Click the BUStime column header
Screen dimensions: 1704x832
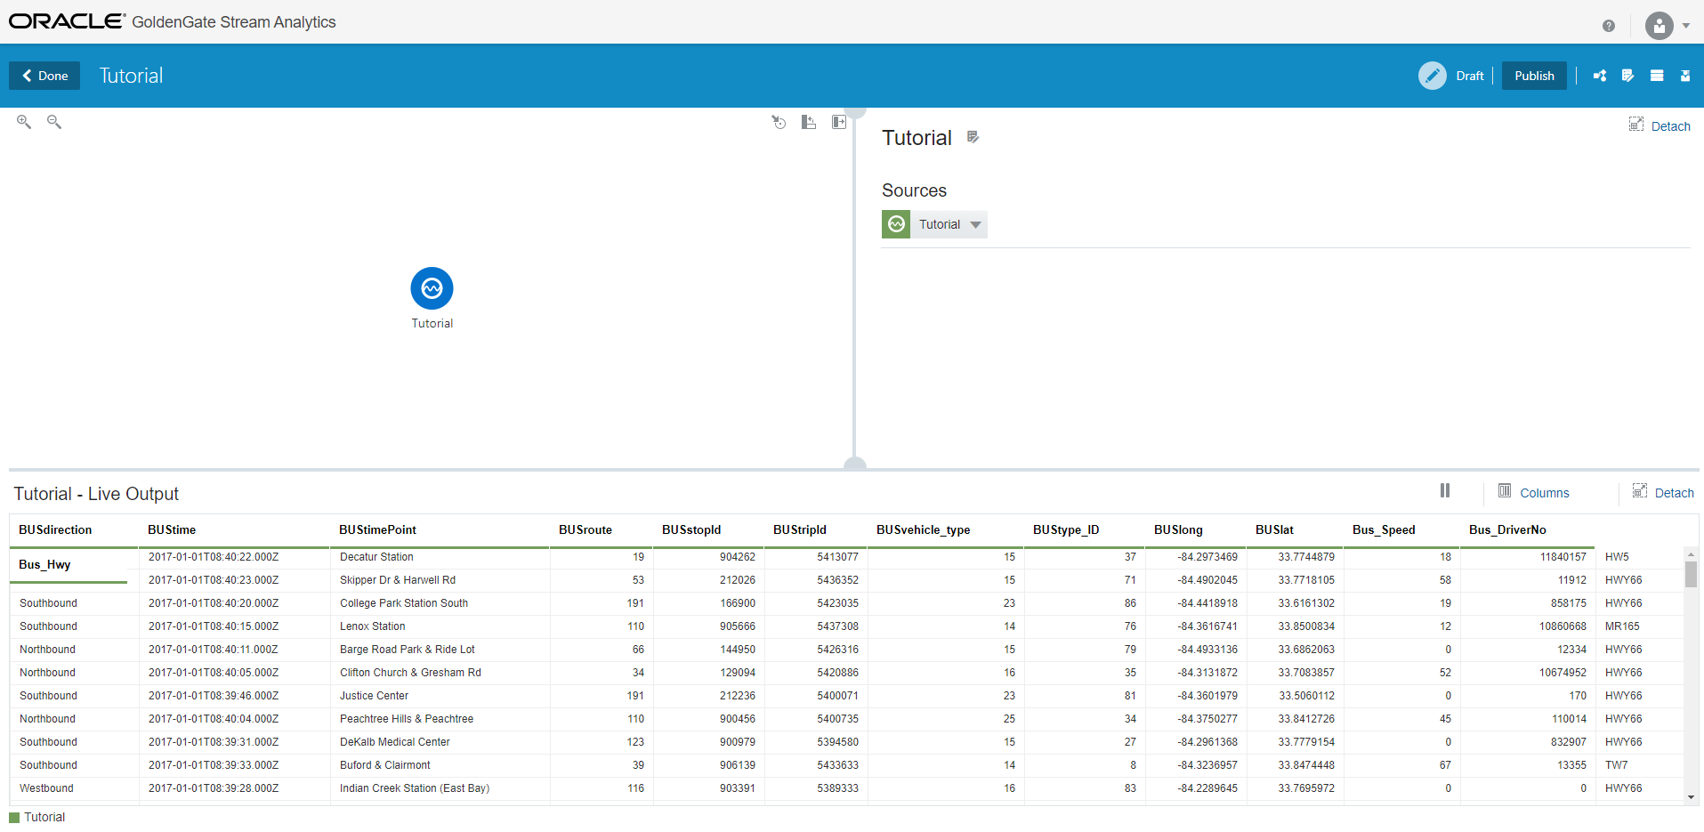click(x=172, y=529)
